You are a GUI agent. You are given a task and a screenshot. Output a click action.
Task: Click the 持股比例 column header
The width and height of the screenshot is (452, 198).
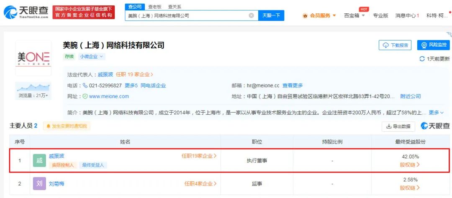pos(332,142)
